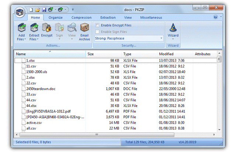236x152 pixels.
Task: Open the help question mark icon
Action: pyautogui.click(x=215, y=17)
